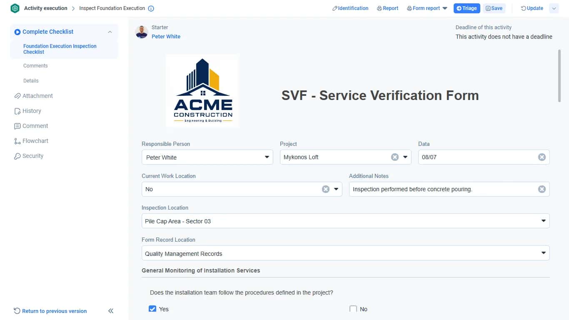The width and height of the screenshot is (569, 320).
Task: Clear the Additional Notes text
Action: pyautogui.click(x=542, y=189)
